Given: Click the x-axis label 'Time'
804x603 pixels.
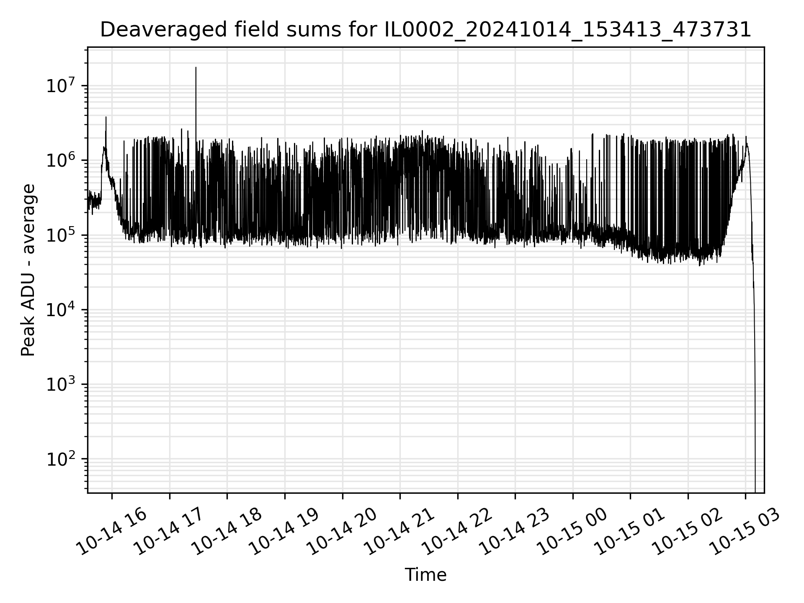Looking at the screenshot, I should click(425, 575).
